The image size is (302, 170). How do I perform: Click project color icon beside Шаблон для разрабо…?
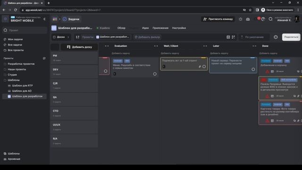tap(54, 28)
